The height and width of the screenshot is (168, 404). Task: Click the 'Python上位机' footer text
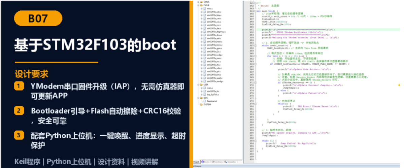[69, 162]
